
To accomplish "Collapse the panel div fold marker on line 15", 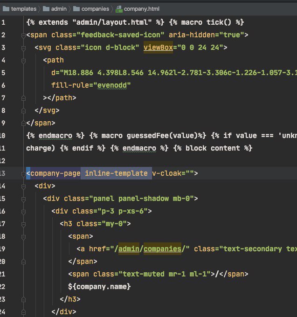I will [x=23, y=199].
